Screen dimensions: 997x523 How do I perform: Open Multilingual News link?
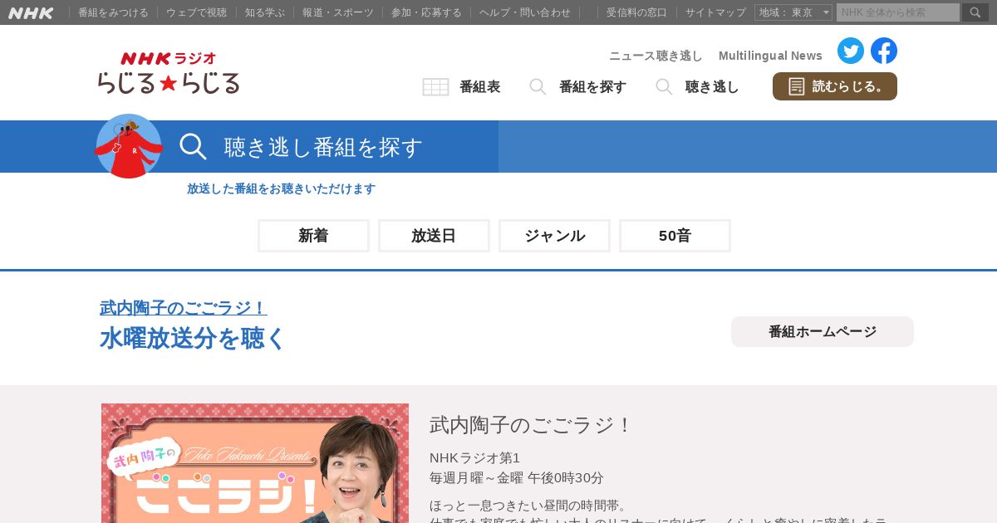(x=770, y=56)
